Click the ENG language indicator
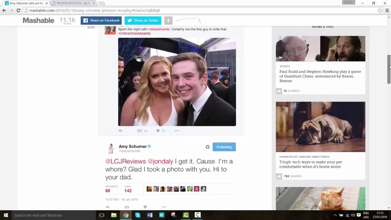Image resolution: width=391 pixels, height=220 pixels. [366, 215]
